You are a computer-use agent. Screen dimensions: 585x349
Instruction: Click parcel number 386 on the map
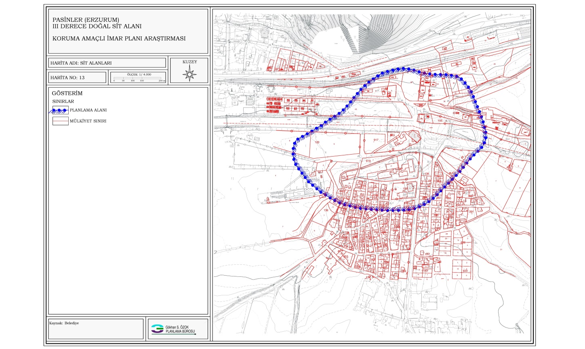pyautogui.click(x=448, y=198)
